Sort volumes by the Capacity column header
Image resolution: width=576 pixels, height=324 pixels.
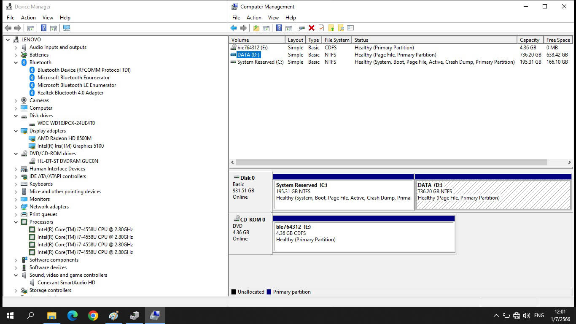529,40
